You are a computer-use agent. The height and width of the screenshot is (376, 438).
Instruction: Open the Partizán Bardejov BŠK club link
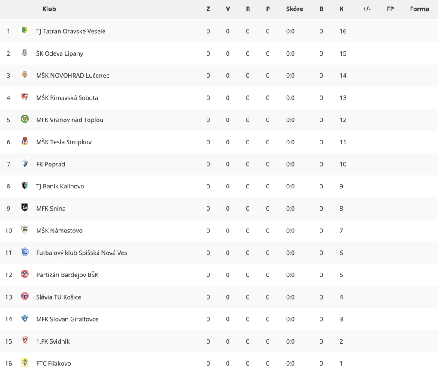[67, 275]
